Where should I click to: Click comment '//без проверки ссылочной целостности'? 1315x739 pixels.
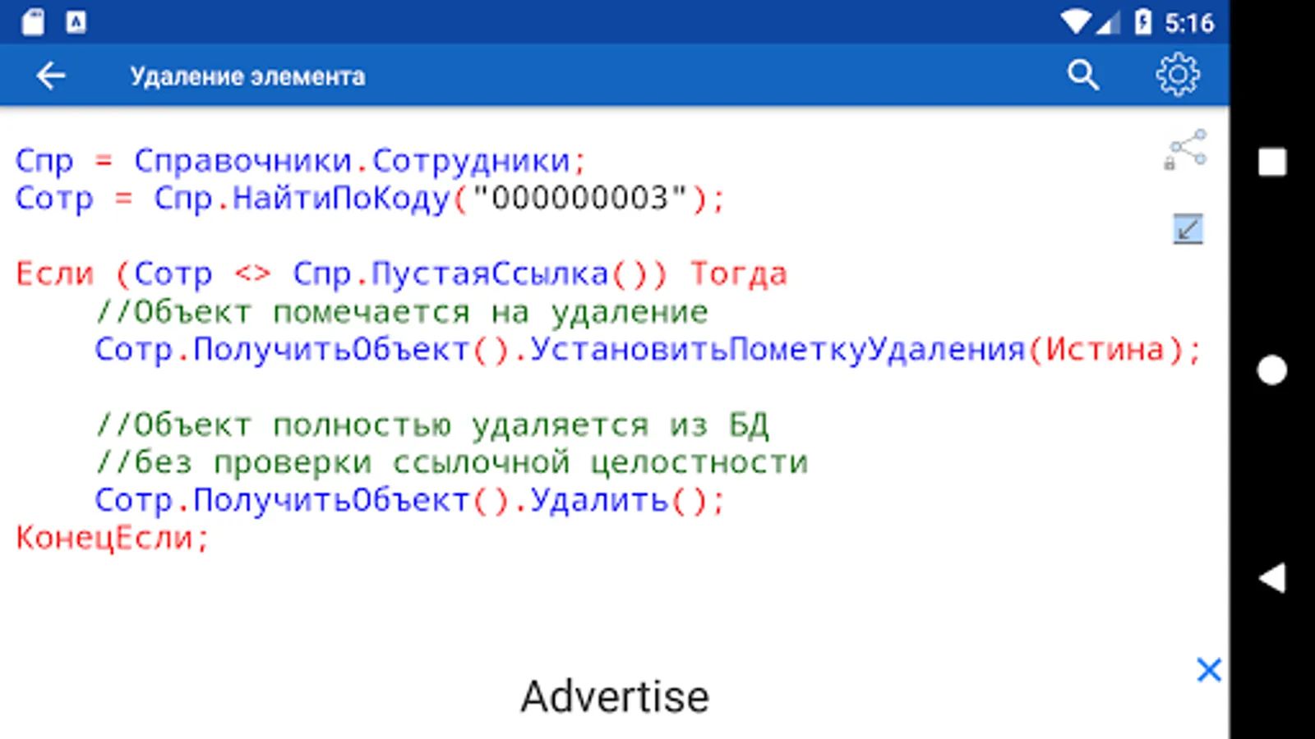[x=452, y=463]
